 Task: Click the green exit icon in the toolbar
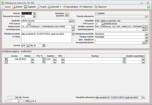click(x=149, y=7)
